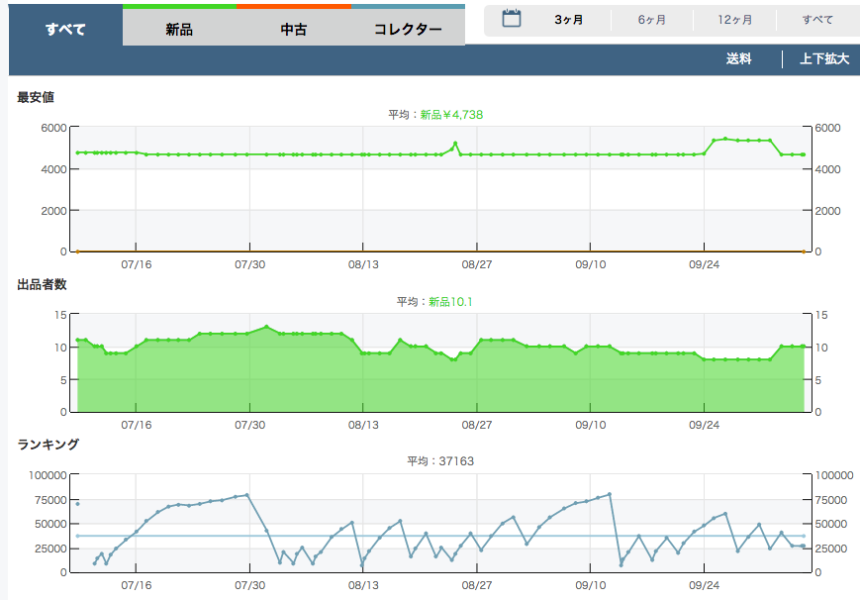Switch to the 新品 tab
This screenshot has height=600, width=860.
point(179,29)
